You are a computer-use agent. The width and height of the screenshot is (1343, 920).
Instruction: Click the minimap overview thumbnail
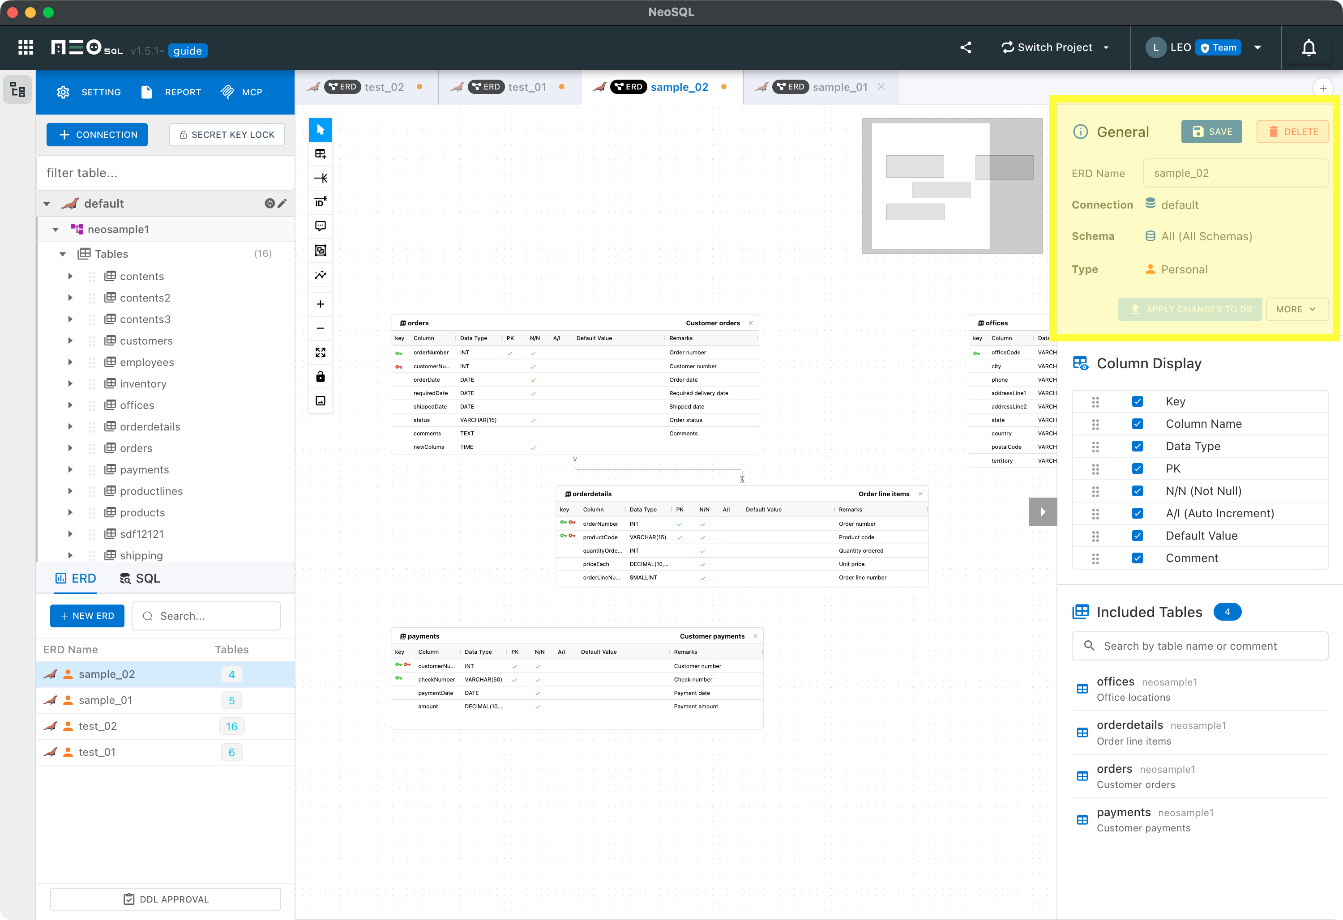pyautogui.click(x=952, y=186)
